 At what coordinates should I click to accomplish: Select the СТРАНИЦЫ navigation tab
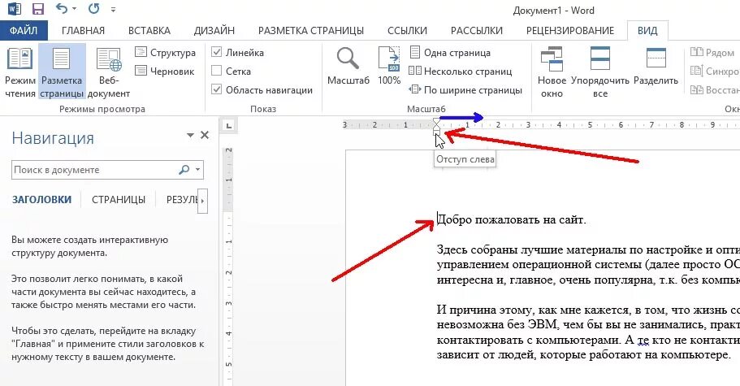[119, 199]
